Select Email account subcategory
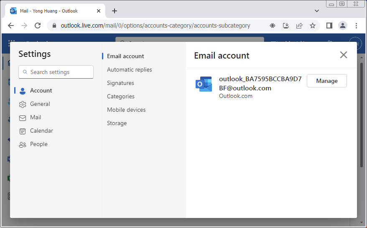The image size is (367, 228). tap(125, 56)
